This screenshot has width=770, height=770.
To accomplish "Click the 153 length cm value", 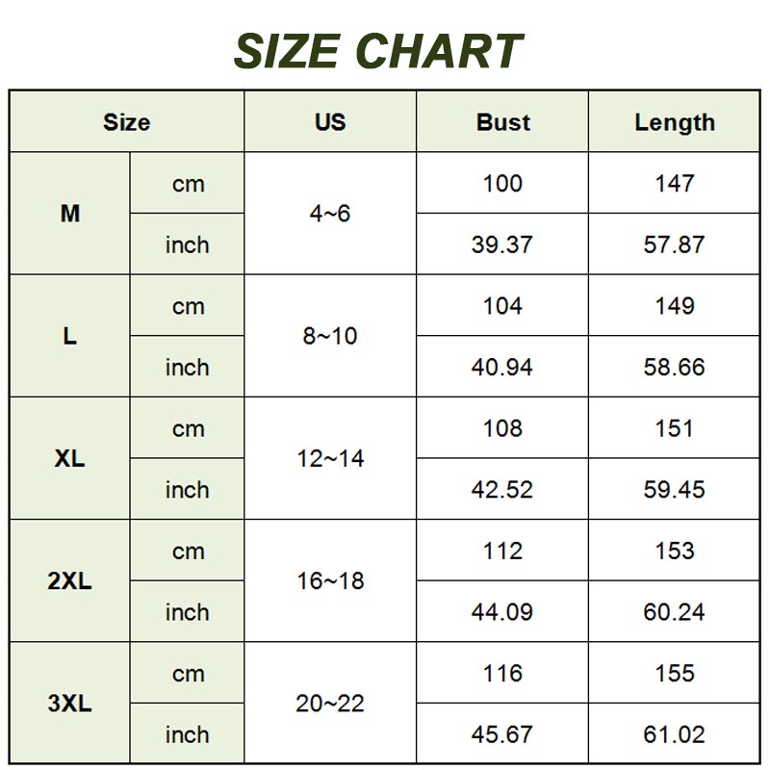I will pos(674,551).
